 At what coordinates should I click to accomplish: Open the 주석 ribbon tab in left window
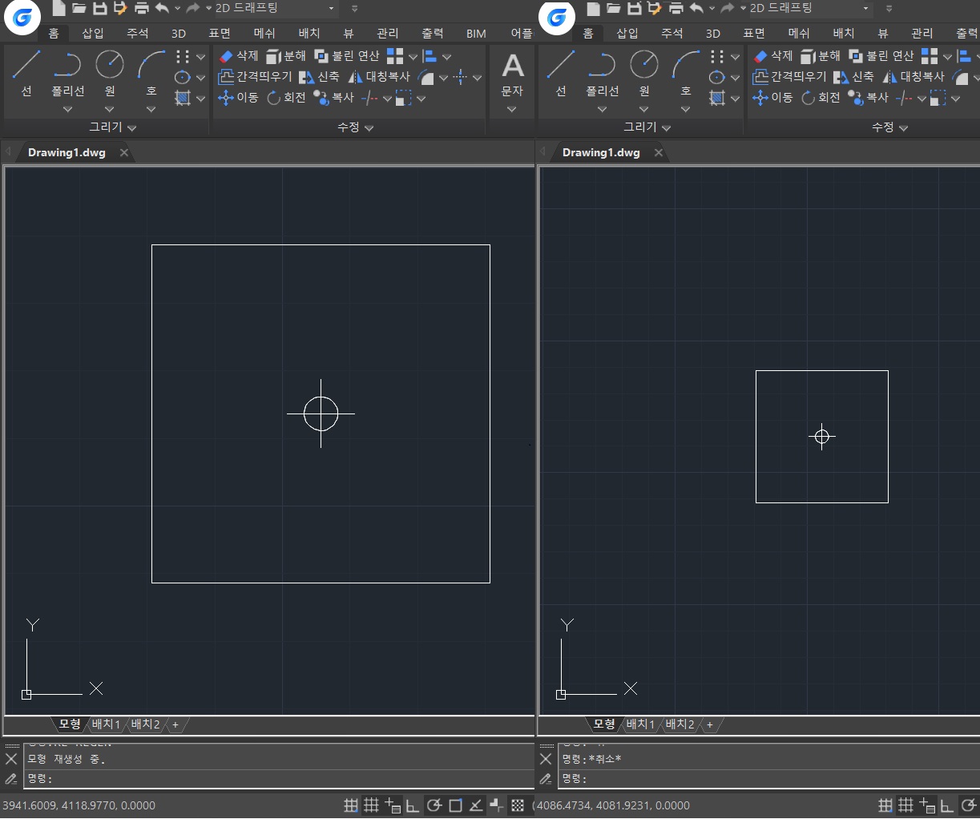click(138, 33)
